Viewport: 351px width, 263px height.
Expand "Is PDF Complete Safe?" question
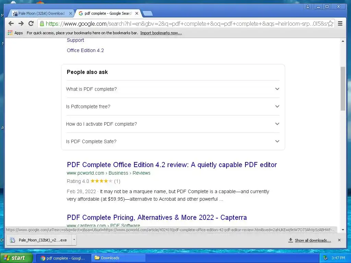173,141
